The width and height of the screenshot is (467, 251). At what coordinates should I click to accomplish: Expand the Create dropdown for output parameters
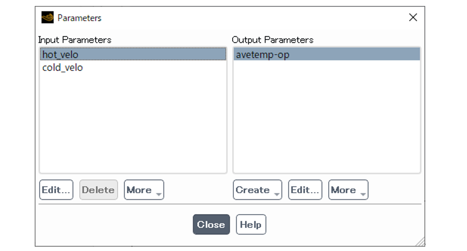coord(257,190)
